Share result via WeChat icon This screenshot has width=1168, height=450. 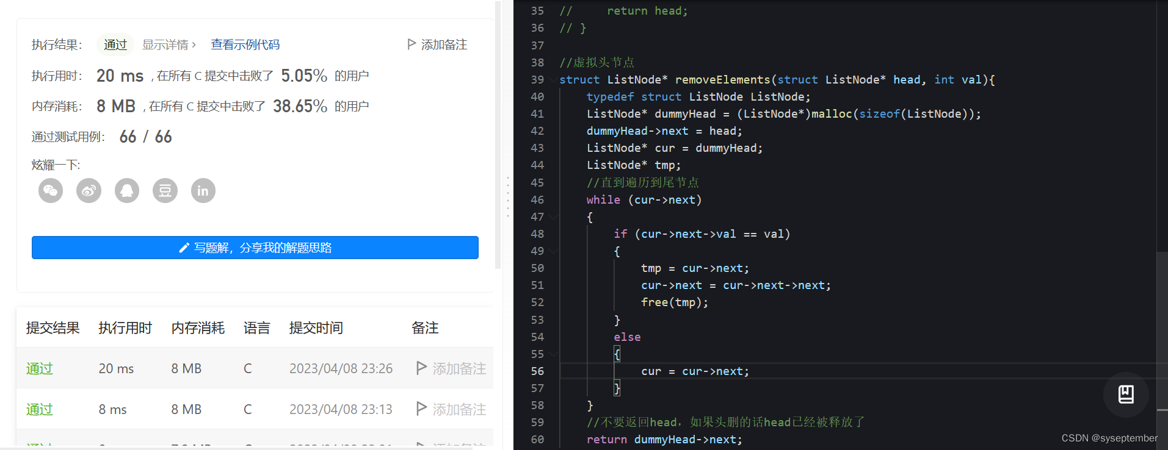tap(51, 191)
